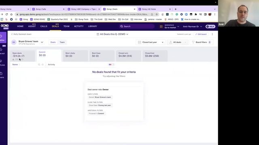Click the Close Date: Closing last year filter chip

click(x=100, y=105)
